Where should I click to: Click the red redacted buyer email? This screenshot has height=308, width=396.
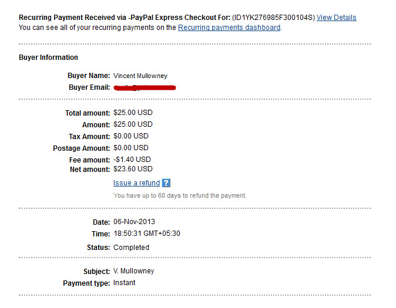145,87
